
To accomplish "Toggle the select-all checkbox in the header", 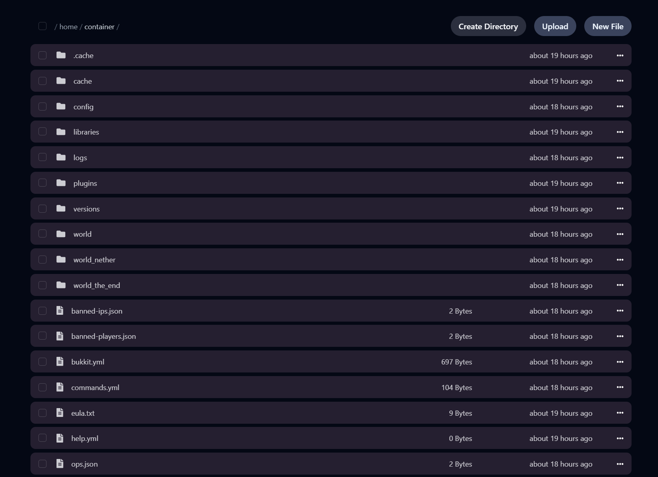I will (x=42, y=26).
